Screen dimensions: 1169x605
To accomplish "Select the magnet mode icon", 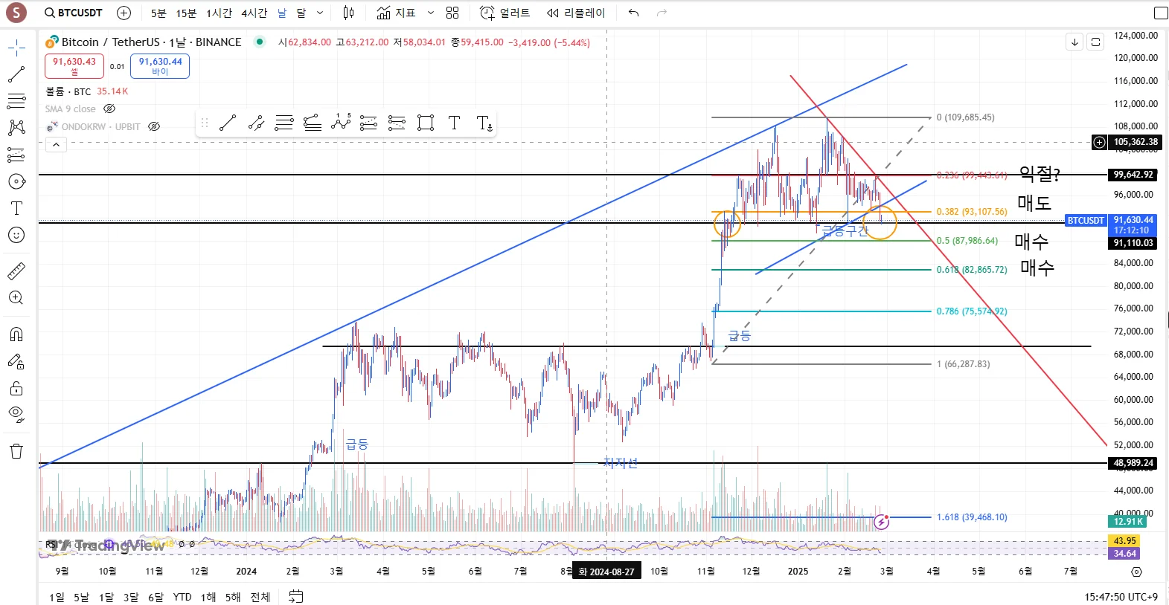I will tap(16, 334).
